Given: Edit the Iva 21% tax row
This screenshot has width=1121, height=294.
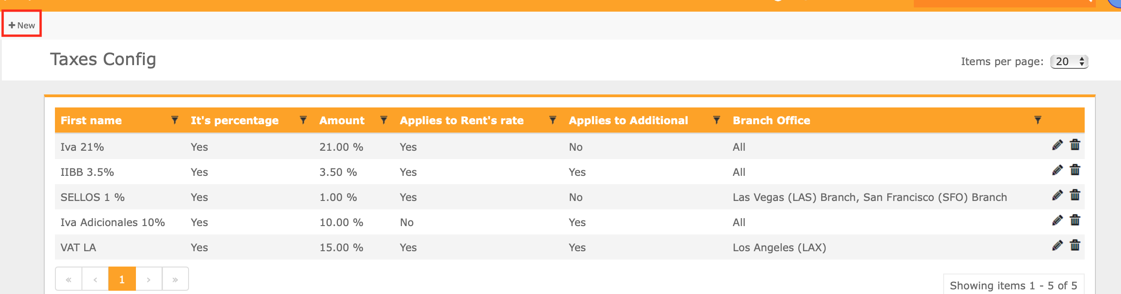Looking at the screenshot, I should tap(1057, 145).
